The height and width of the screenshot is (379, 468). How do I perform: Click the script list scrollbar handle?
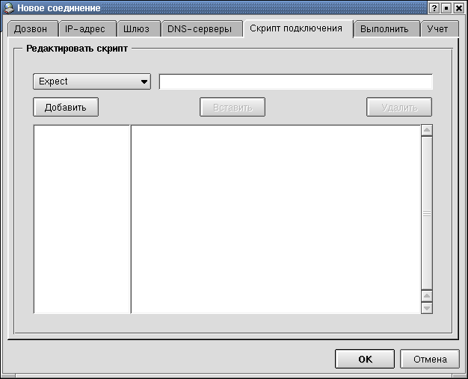tap(427, 213)
